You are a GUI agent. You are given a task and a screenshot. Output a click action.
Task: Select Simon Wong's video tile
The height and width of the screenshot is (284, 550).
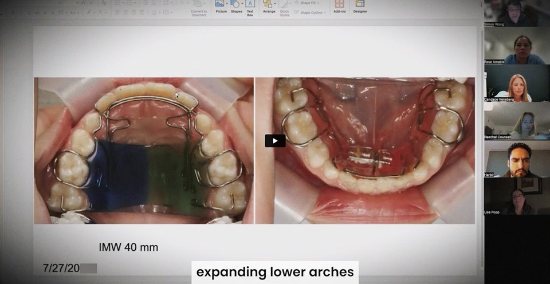click(x=517, y=13)
